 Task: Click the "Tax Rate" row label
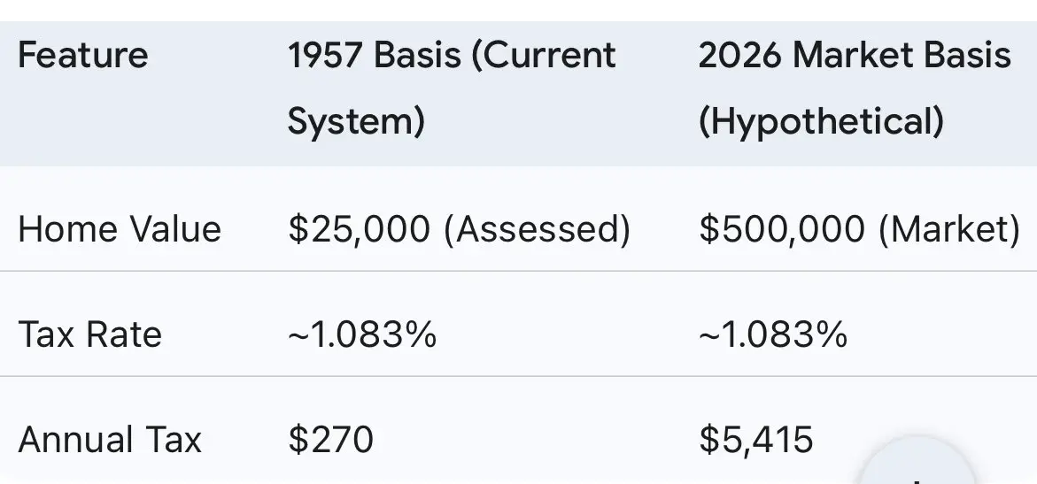tap(90, 334)
